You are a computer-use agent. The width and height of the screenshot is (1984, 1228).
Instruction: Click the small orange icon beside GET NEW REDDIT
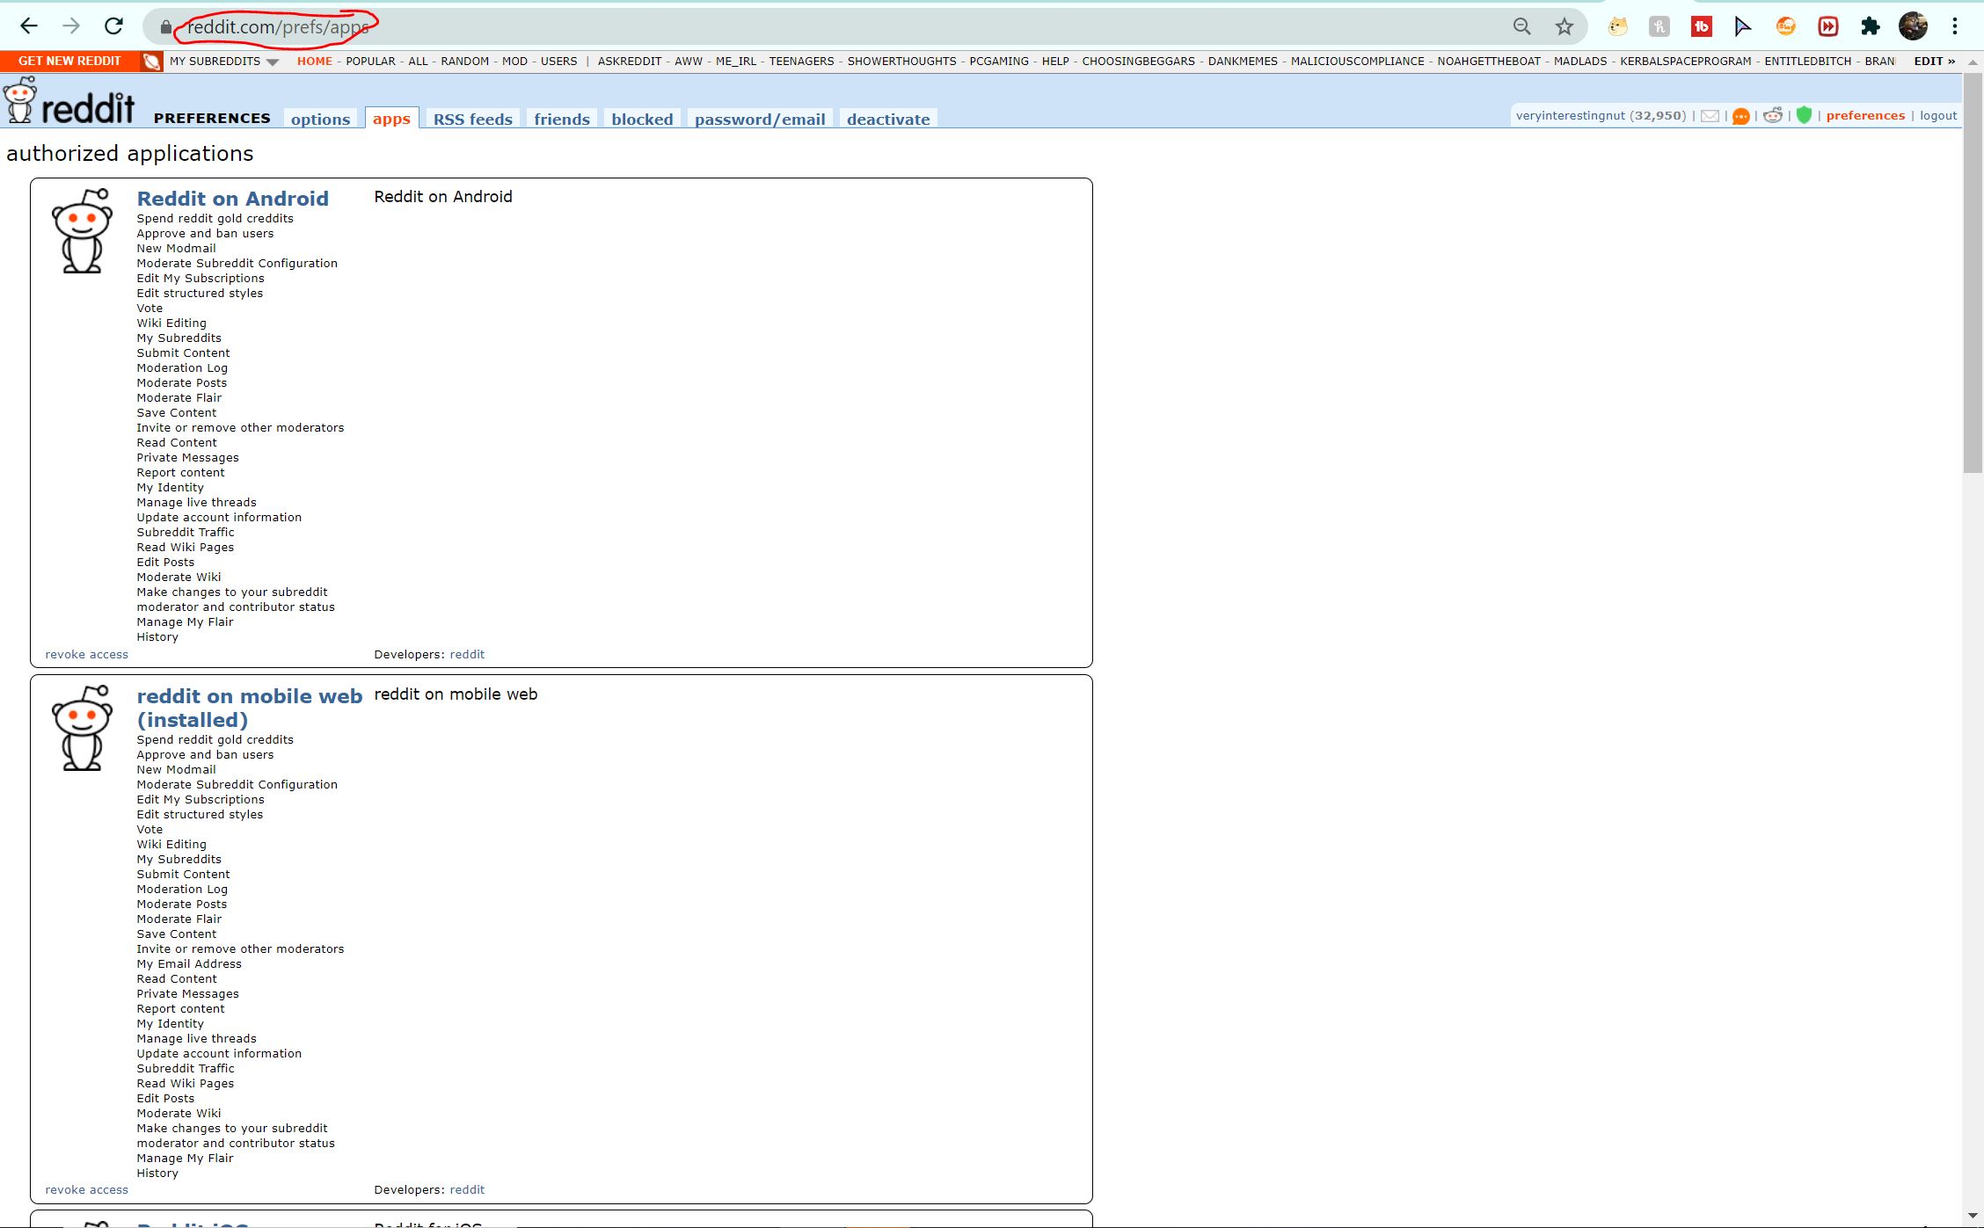tap(152, 62)
